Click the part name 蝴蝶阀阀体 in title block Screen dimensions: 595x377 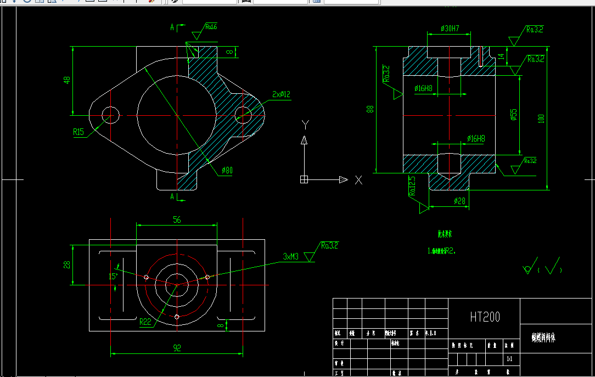(543, 337)
